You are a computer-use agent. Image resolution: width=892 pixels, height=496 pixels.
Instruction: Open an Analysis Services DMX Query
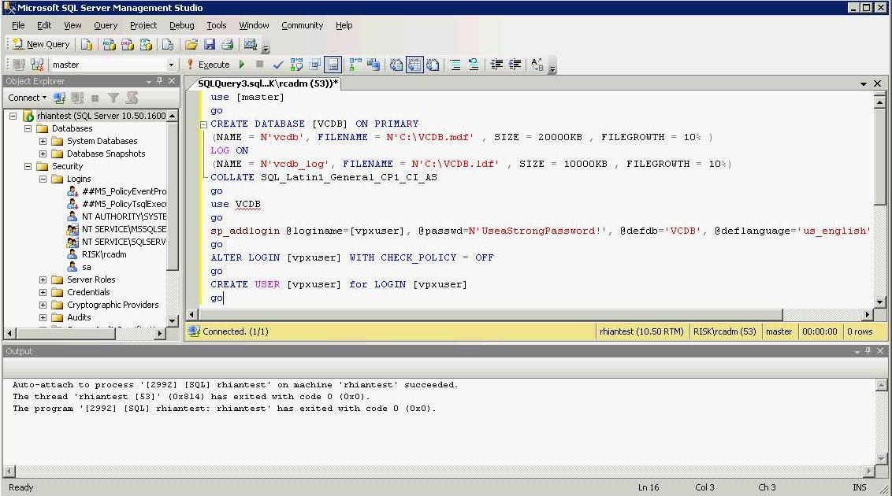(x=128, y=44)
